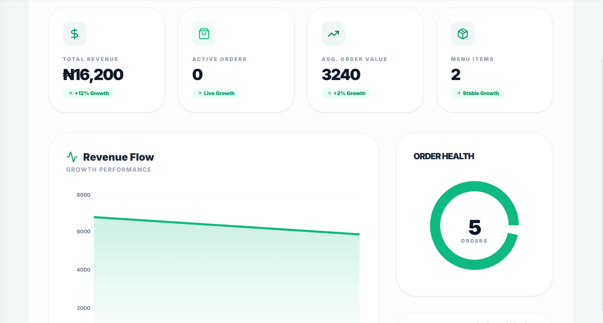Click the 5 Orders count in donut
603x323 pixels.
coord(474,228)
